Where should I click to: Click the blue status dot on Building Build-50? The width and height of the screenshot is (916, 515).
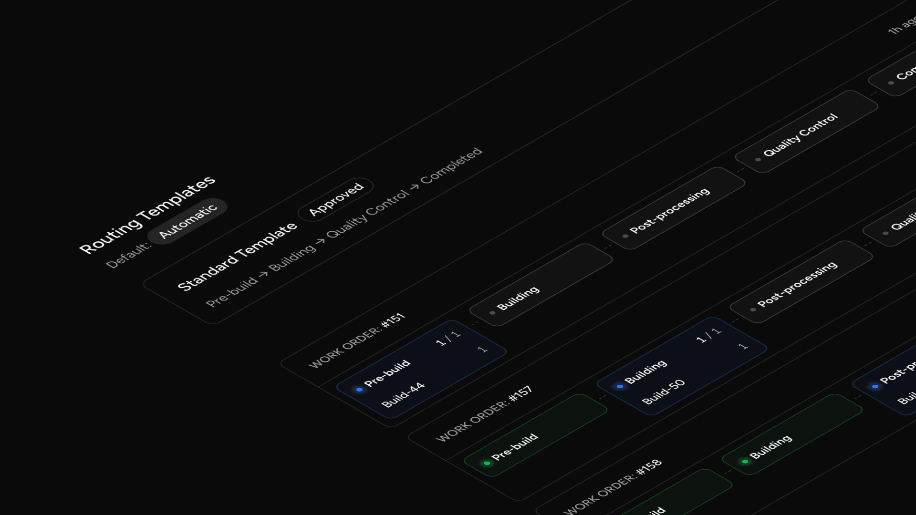620,386
